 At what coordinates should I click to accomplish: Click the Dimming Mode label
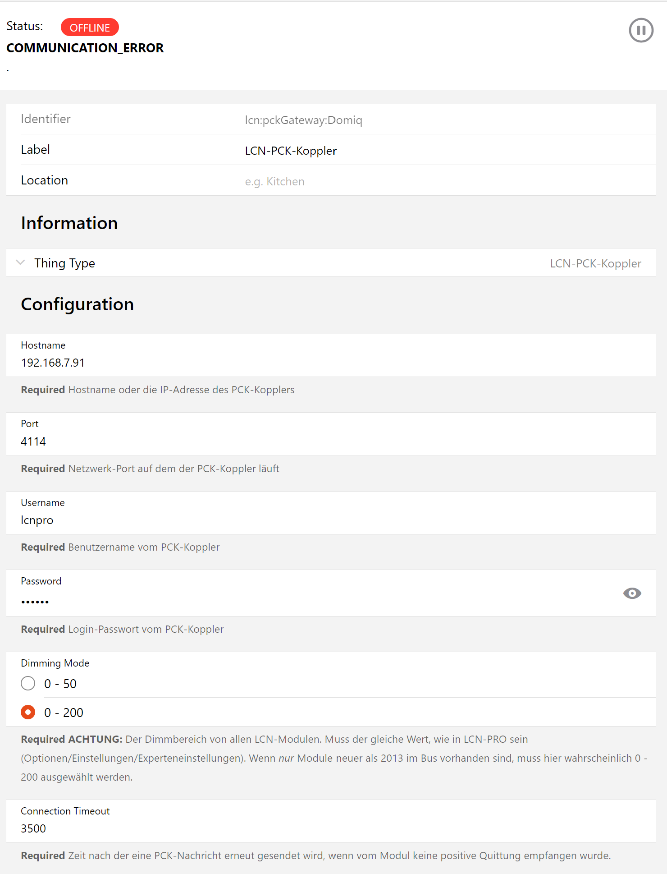point(55,663)
